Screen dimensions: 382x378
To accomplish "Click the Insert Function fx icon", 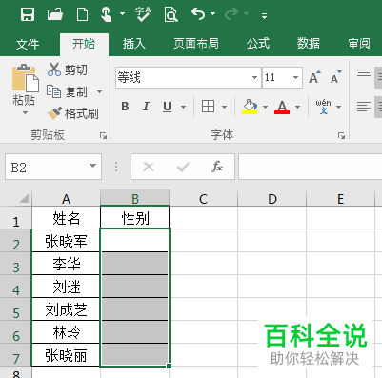I will (217, 167).
